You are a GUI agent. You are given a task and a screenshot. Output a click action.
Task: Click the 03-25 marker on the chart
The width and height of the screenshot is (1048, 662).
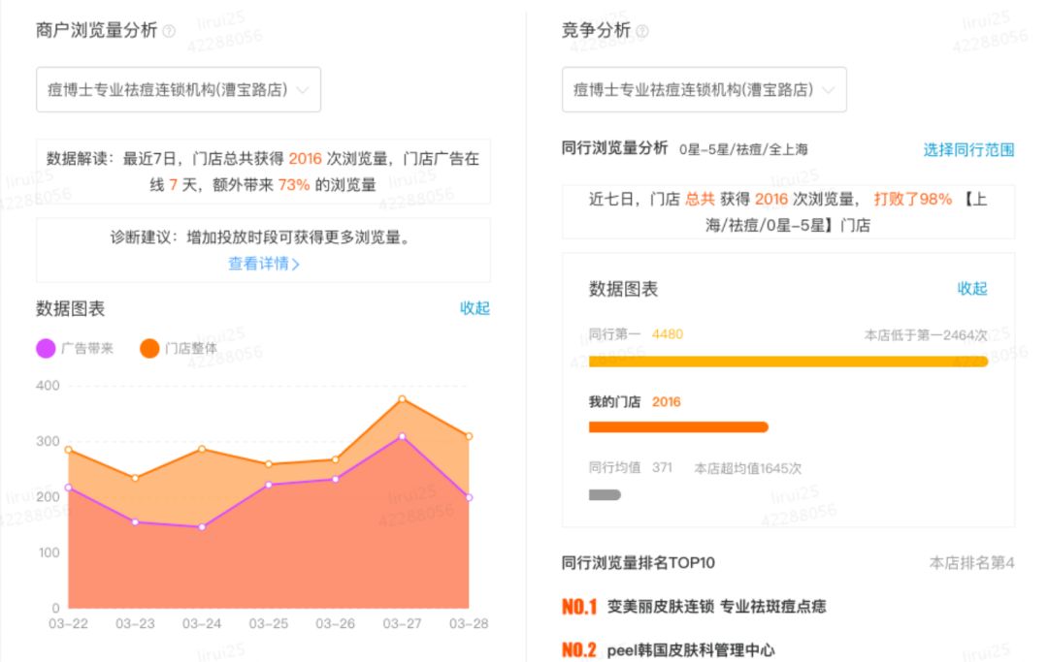[269, 463]
